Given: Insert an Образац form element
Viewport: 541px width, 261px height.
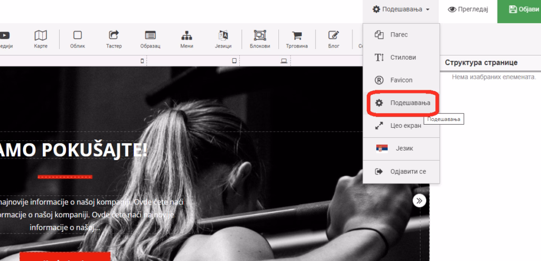Looking at the screenshot, I should 150,39.
